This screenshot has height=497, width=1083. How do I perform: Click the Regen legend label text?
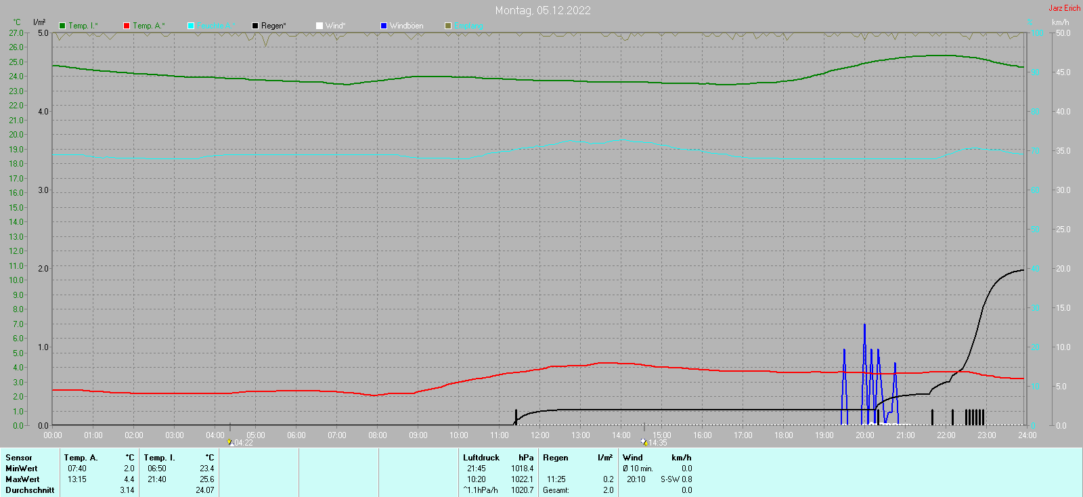pyautogui.click(x=273, y=26)
